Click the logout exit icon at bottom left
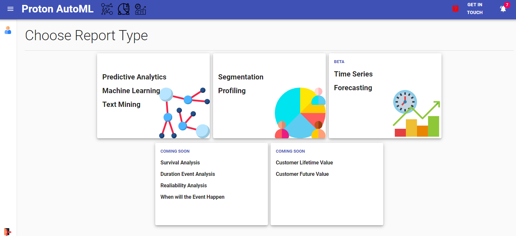This screenshot has height=236, width=516. coord(8,232)
